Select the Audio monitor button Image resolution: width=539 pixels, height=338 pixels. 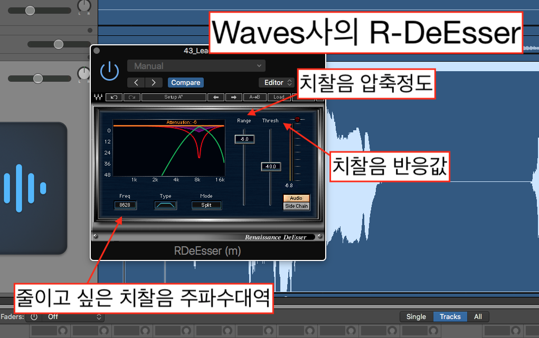(x=296, y=198)
